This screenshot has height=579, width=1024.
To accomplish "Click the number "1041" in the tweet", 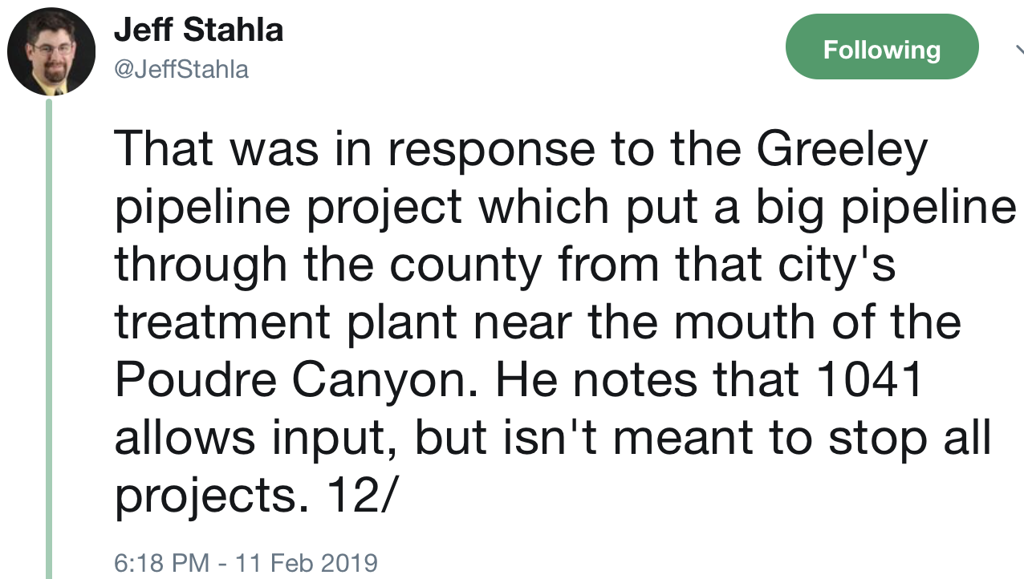I will 869,380.
